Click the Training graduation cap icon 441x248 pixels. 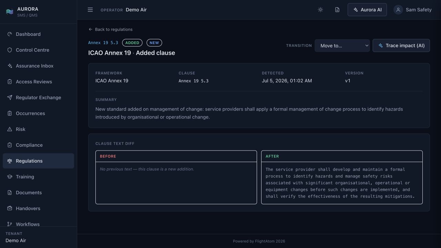(10, 177)
